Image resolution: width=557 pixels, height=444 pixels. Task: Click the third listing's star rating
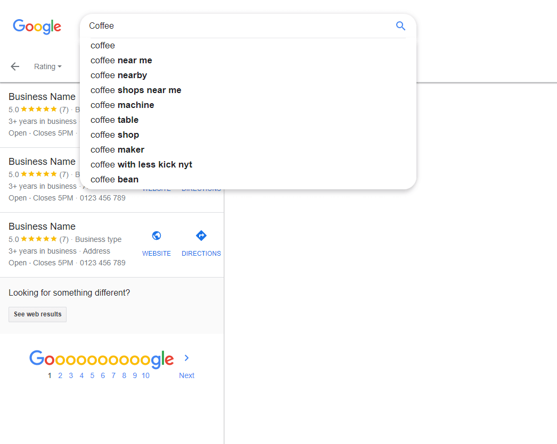click(39, 239)
